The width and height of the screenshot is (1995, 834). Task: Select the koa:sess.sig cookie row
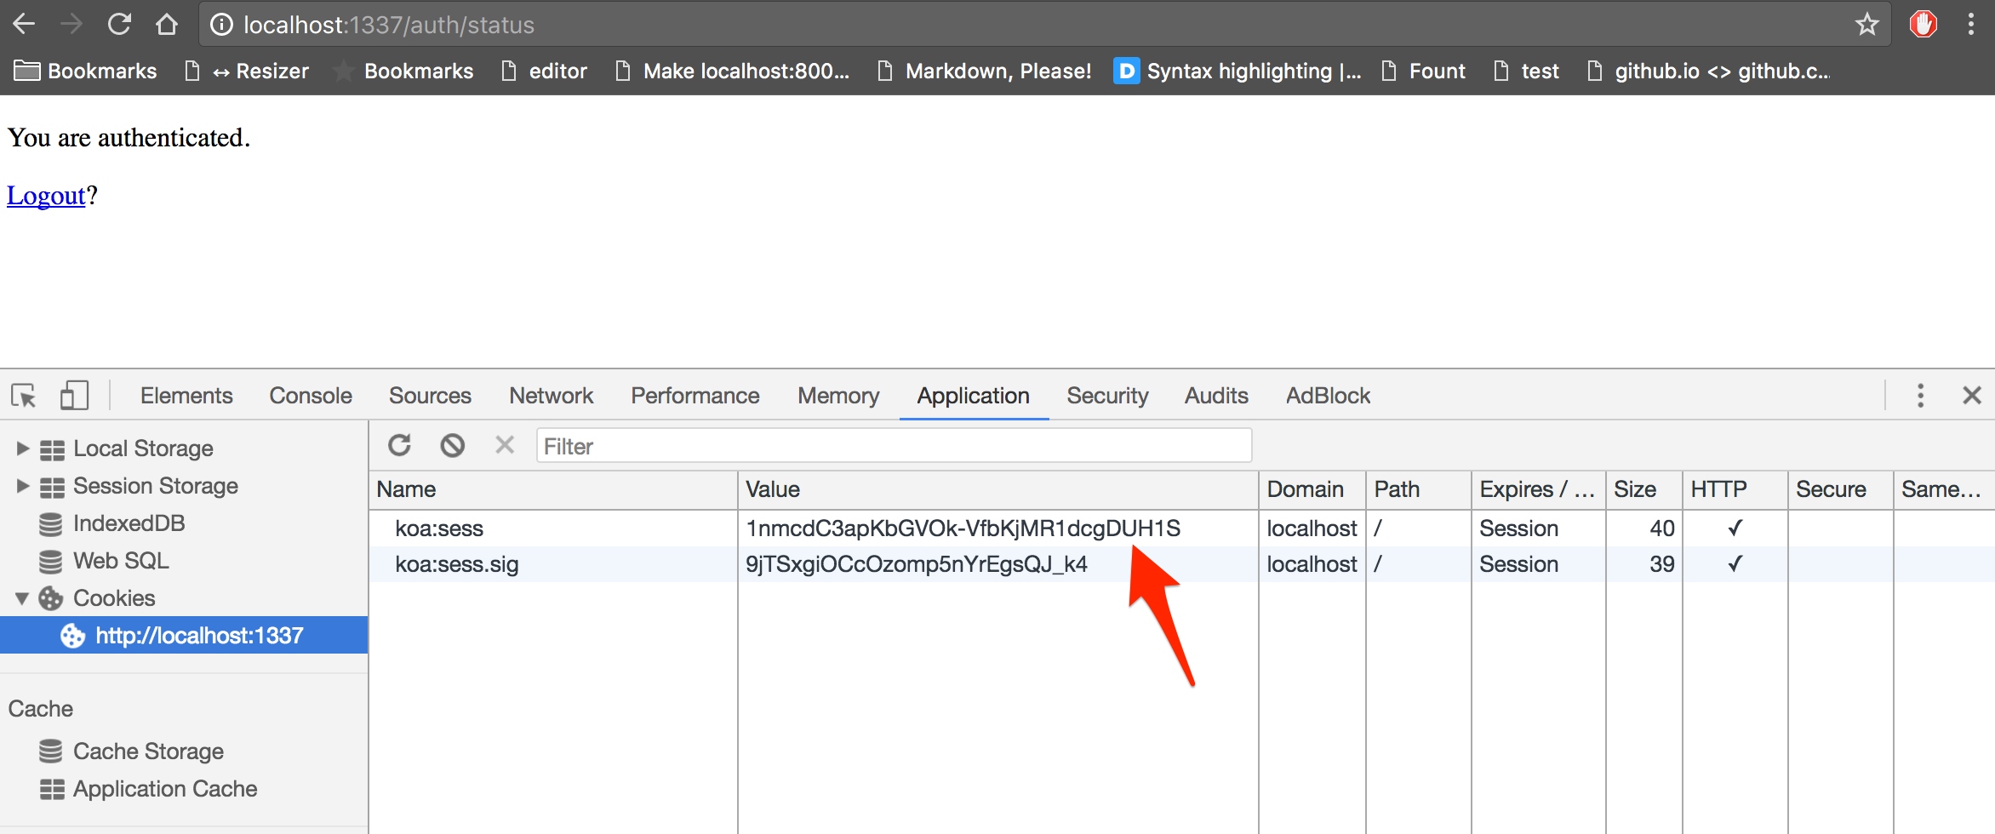click(457, 564)
